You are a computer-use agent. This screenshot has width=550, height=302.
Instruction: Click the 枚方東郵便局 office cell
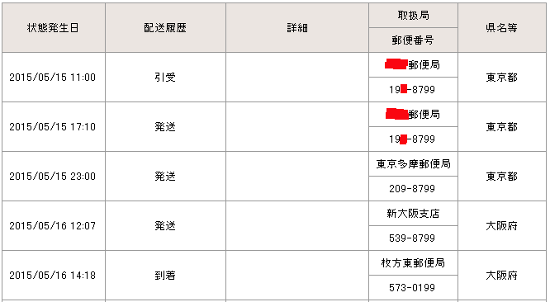pyautogui.click(x=413, y=262)
